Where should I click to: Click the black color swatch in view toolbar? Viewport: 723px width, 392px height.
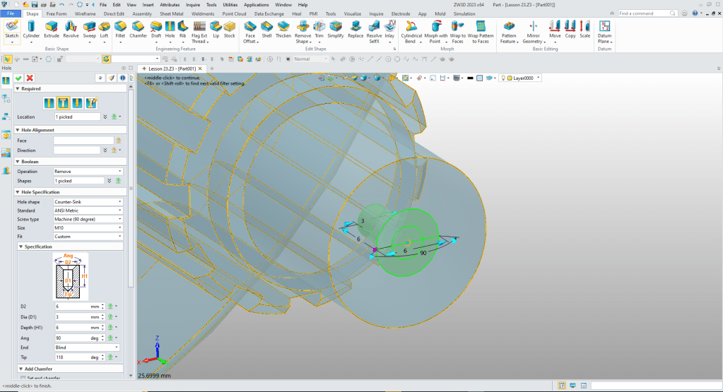470,78
